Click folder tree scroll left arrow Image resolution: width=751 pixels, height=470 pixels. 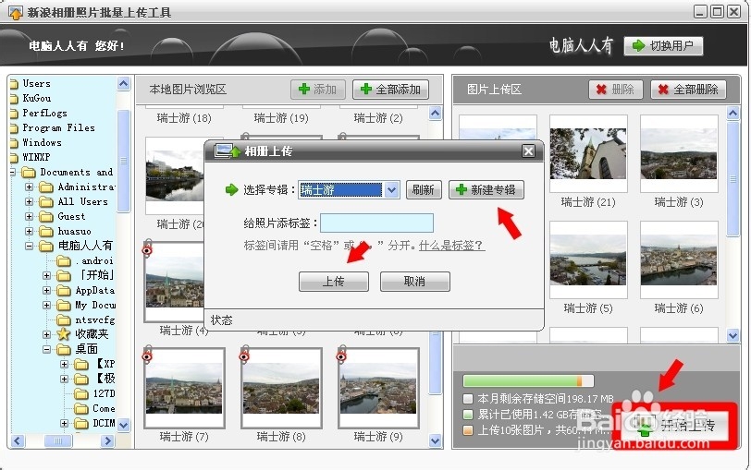[x=18, y=440]
